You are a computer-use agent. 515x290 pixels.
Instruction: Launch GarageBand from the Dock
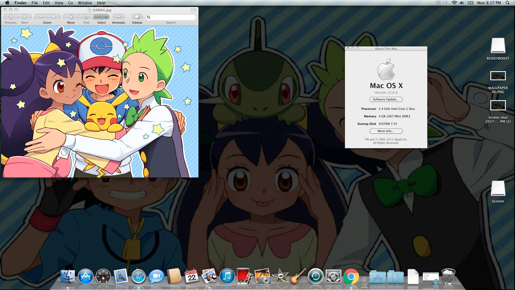[298, 276]
